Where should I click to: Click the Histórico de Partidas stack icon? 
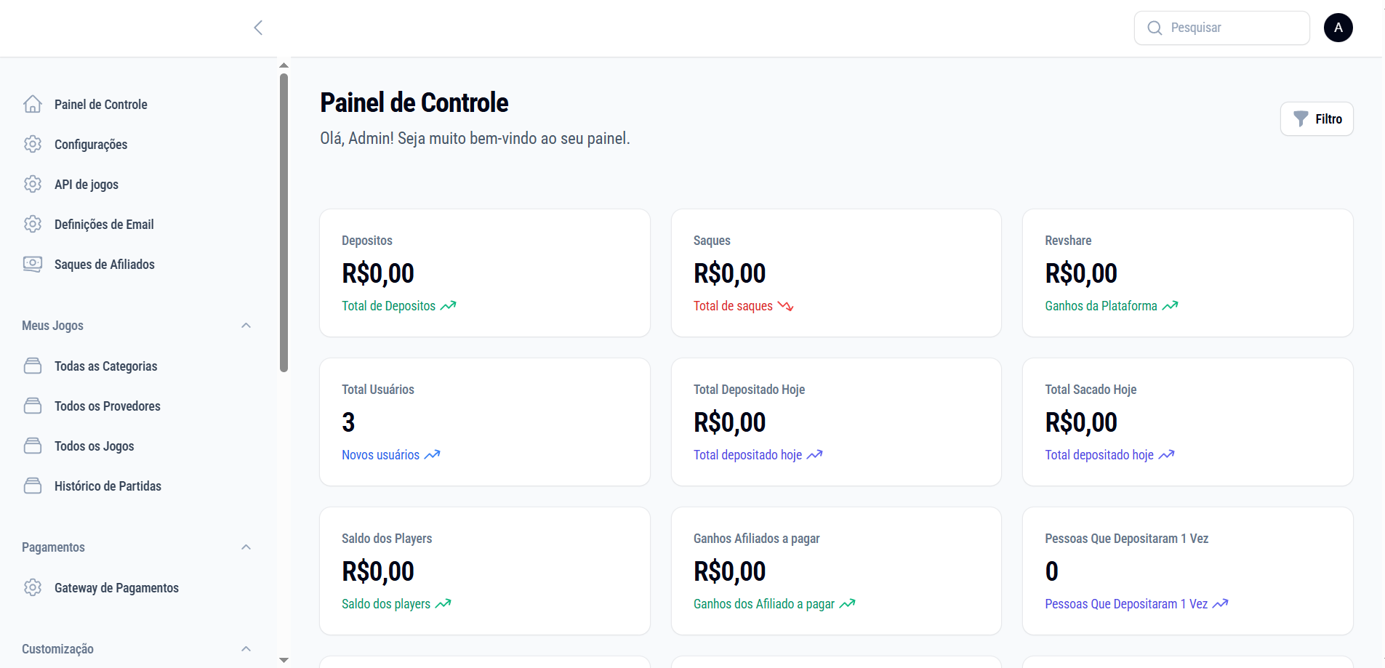pos(33,486)
